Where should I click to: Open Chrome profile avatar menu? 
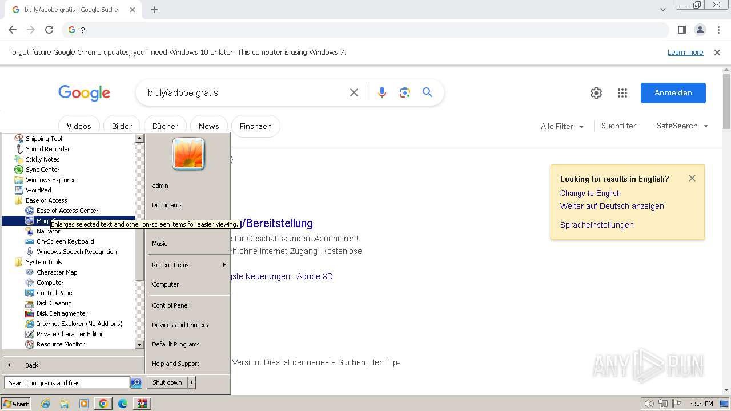coord(700,30)
